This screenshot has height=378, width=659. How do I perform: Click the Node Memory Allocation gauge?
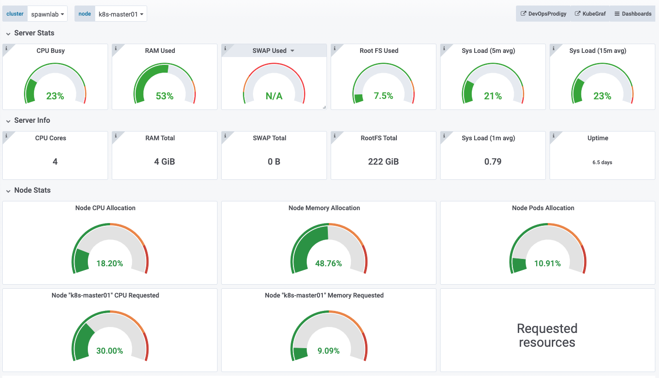(x=329, y=249)
